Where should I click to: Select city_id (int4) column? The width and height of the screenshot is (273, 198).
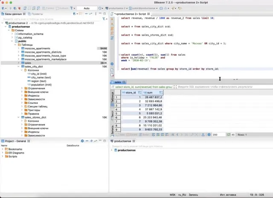click(39, 74)
